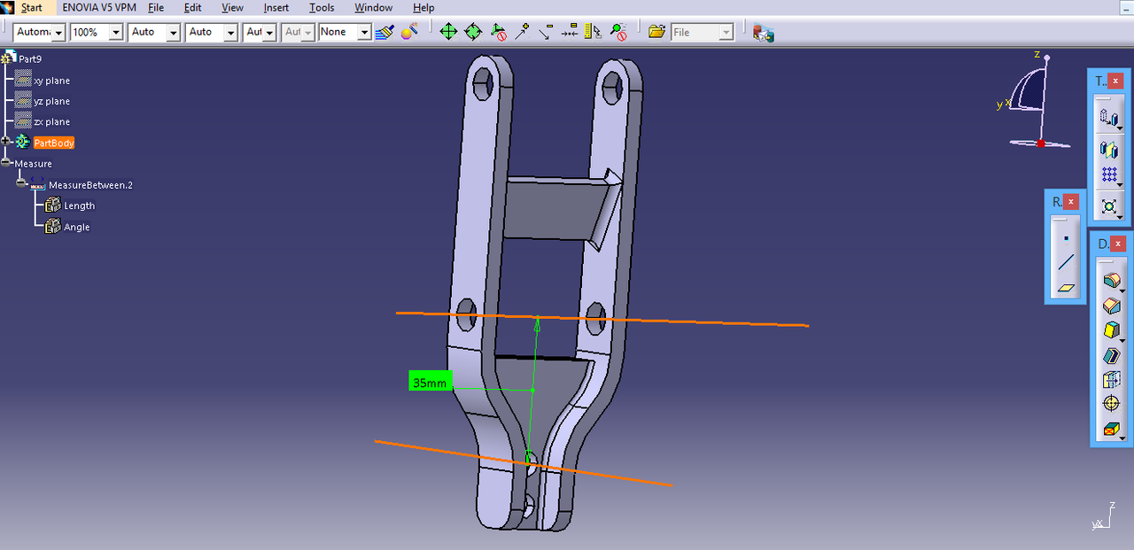This screenshot has width=1134, height=550.
Task: Click the Mirror icon in T.. toolbar
Action: click(1109, 148)
